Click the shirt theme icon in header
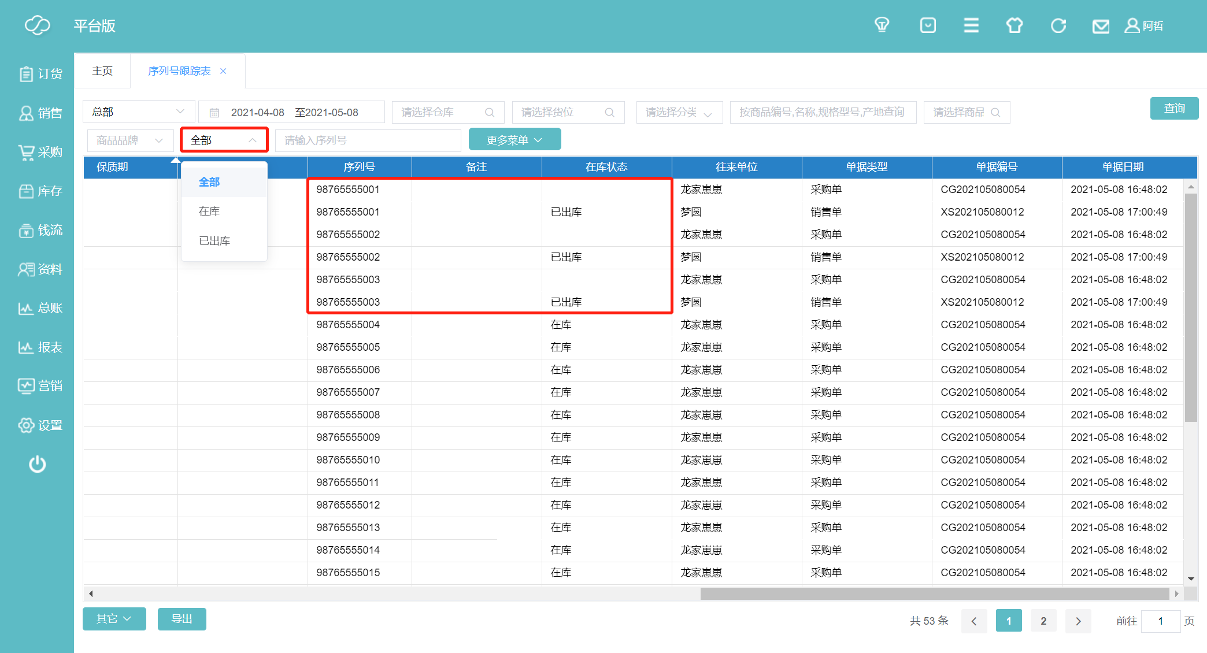1207x653 pixels. point(1014,25)
